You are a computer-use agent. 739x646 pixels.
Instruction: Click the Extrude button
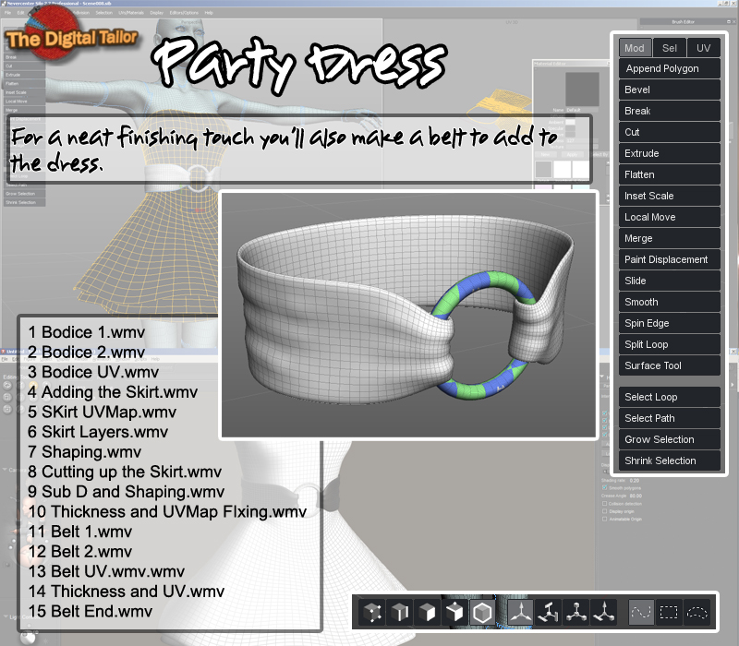(669, 153)
